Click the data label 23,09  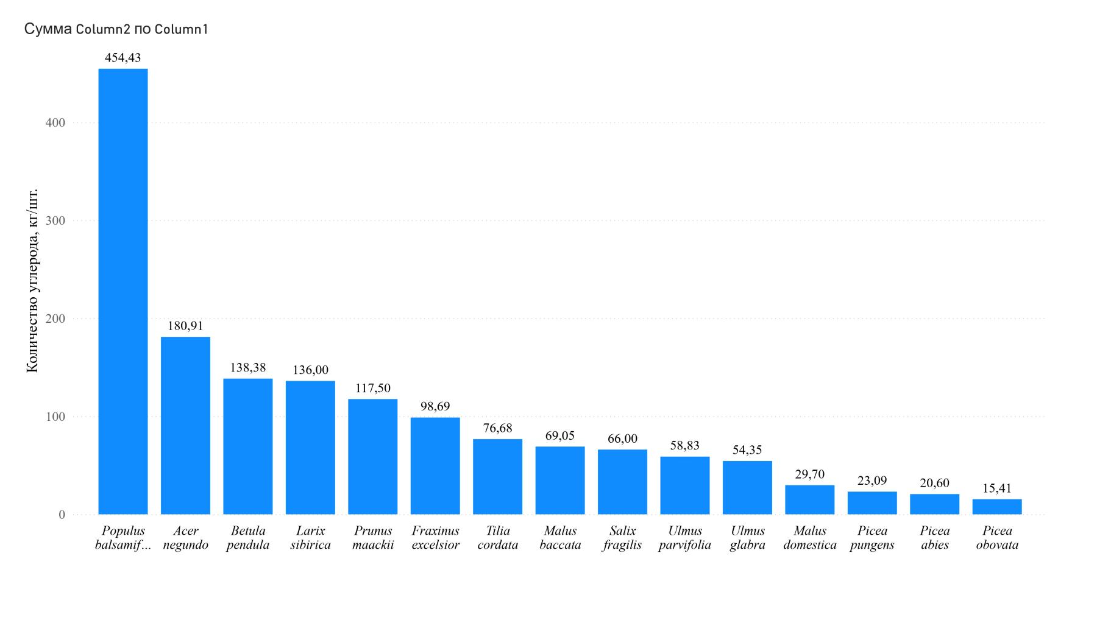[x=872, y=481]
